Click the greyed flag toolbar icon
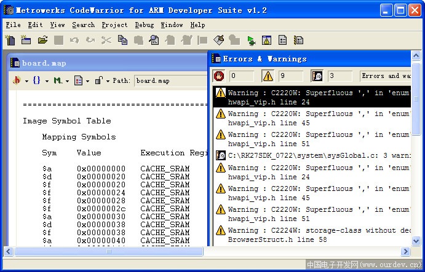Screen dimensions: 425x272 pyautogui.click(x=202, y=41)
